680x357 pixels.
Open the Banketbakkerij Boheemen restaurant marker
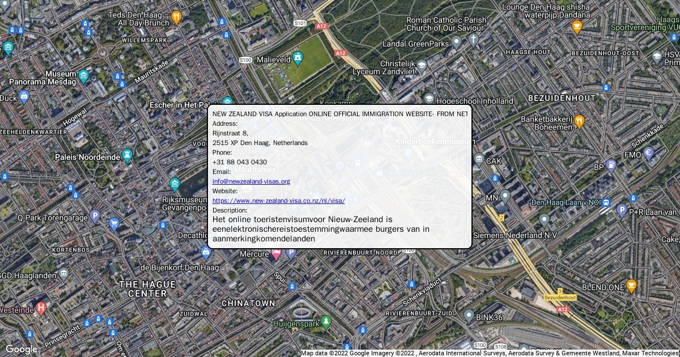click(579, 121)
